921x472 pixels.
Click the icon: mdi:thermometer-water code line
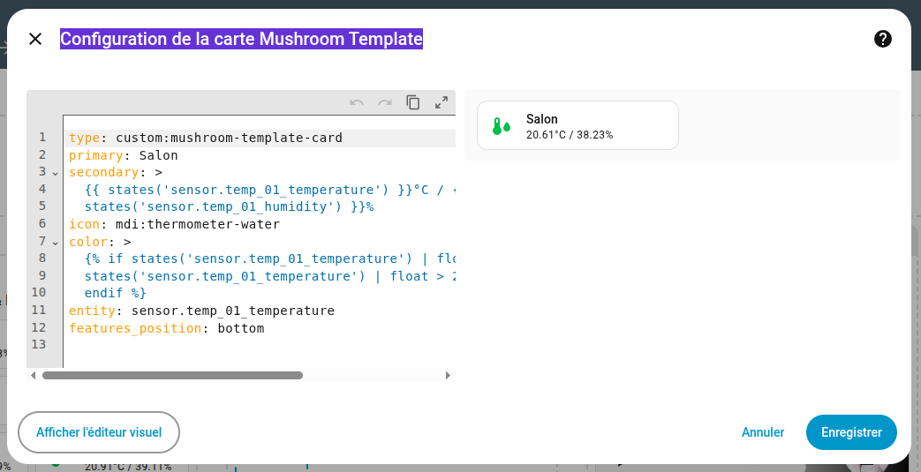(x=174, y=224)
